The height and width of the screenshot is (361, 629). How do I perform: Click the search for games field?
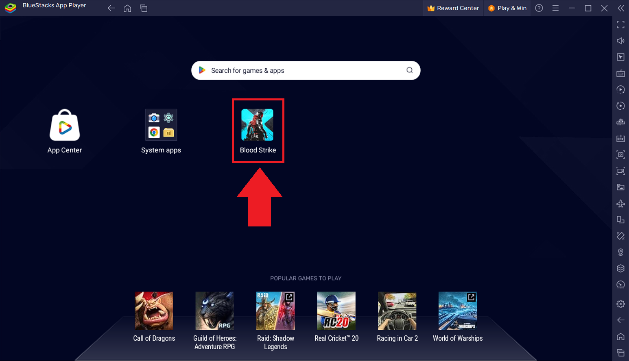tap(306, 70)
